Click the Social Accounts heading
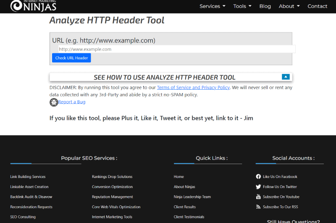The image size is (336, 223). pos(293,158)
